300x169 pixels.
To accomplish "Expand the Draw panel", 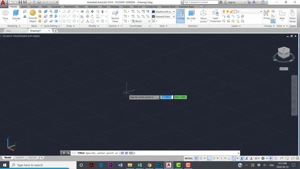I will 70,26.
